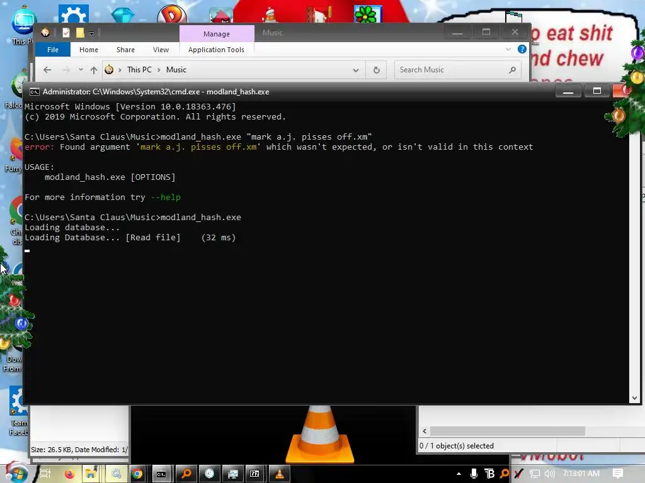Click 'Loading Database... [Read file]' line
645x483 pixels.
click(x=103, y=237)
